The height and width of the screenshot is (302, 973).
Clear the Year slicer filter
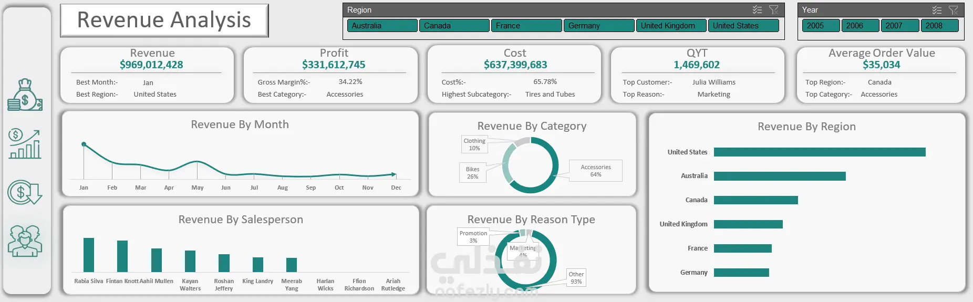954,10
